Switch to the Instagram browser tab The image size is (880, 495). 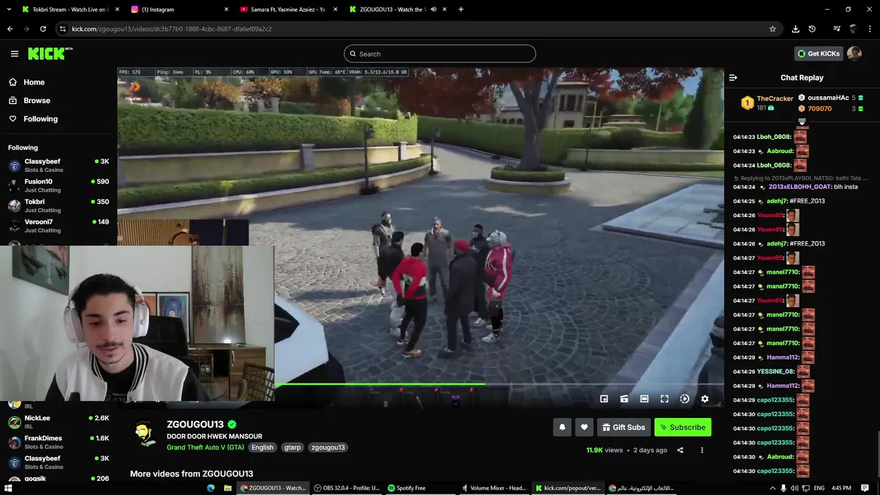pos(179,10)
